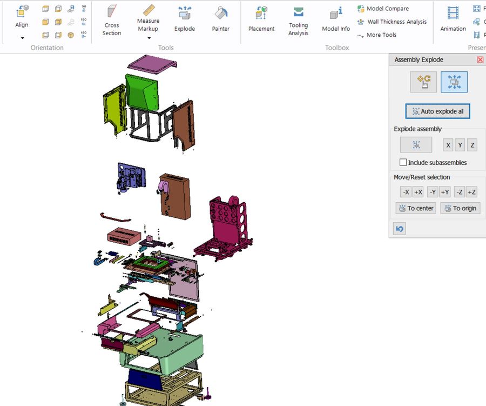Open Model Info
The height and width of the screenshot is (406, 486).
[x=336, y=19]
